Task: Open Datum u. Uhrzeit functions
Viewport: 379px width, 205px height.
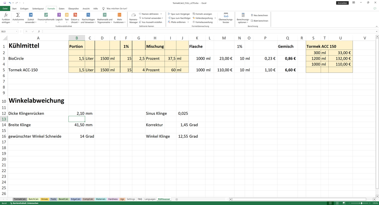Action: 75,18
